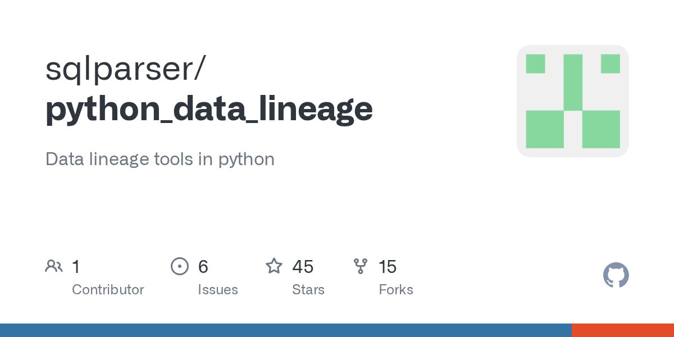Click the issues count number 6
Screen dimensions: 674x337
coord(203,266)
